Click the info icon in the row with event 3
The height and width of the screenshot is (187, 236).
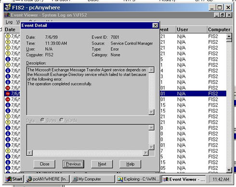tap(8, 77)
